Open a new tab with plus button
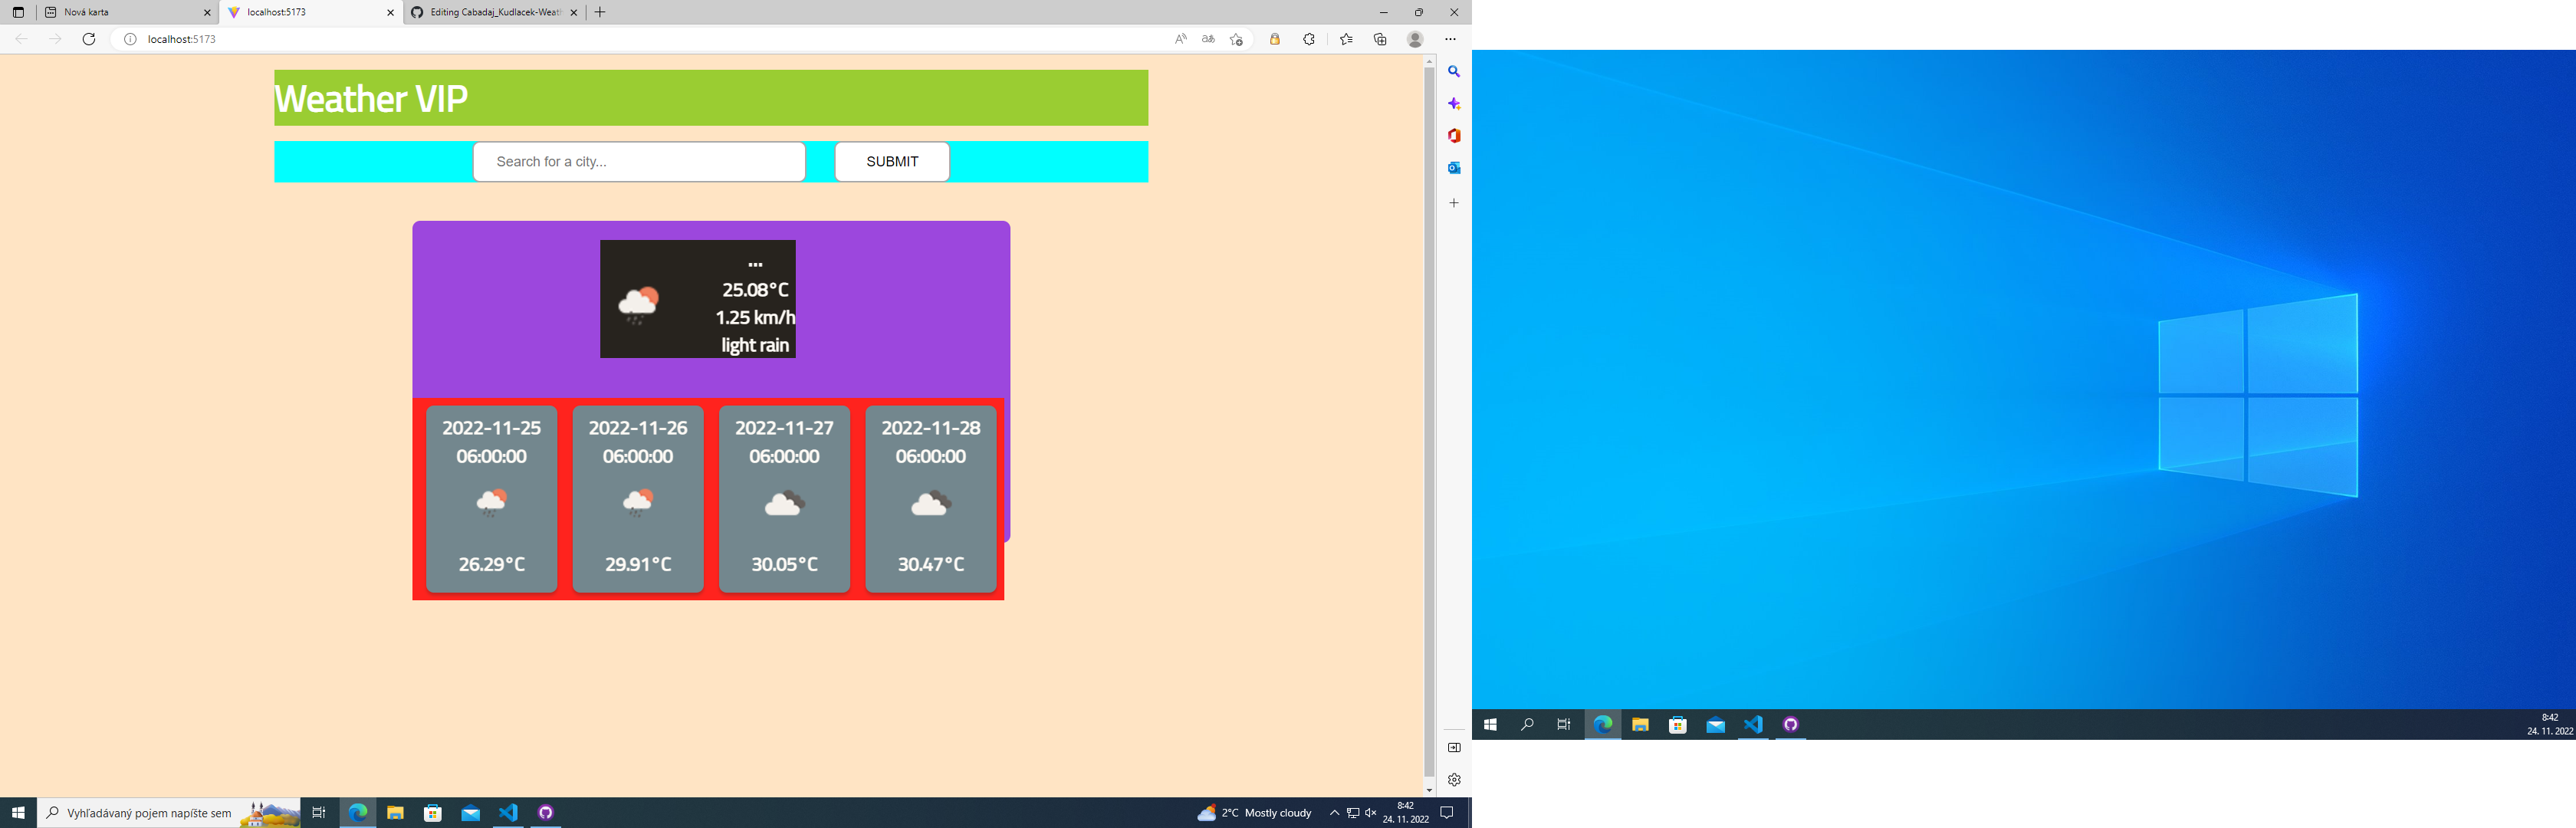This screenshot has width=2576, height=828. pos(600,12)
